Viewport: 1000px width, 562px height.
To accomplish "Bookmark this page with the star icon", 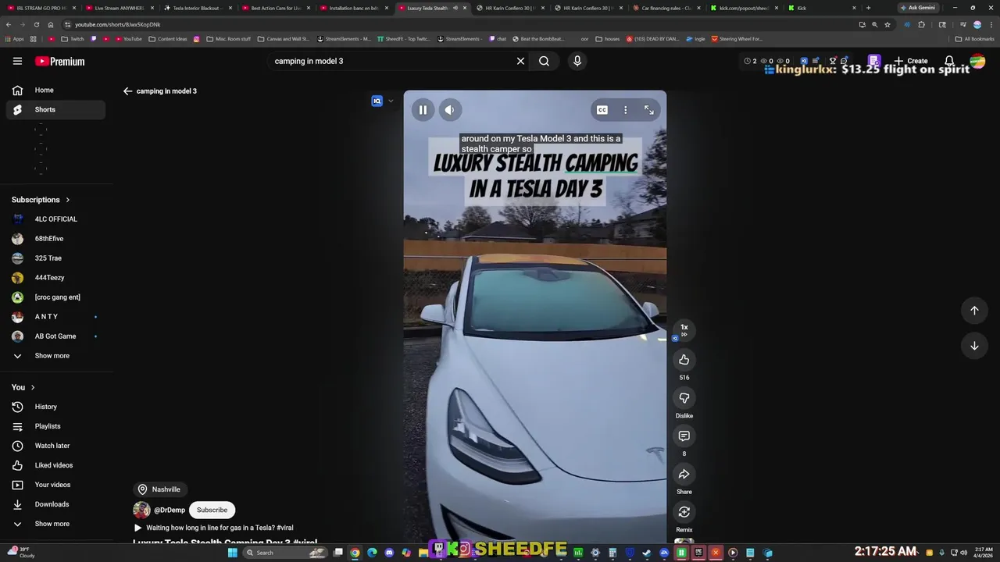I will click(x=887, y=24).
